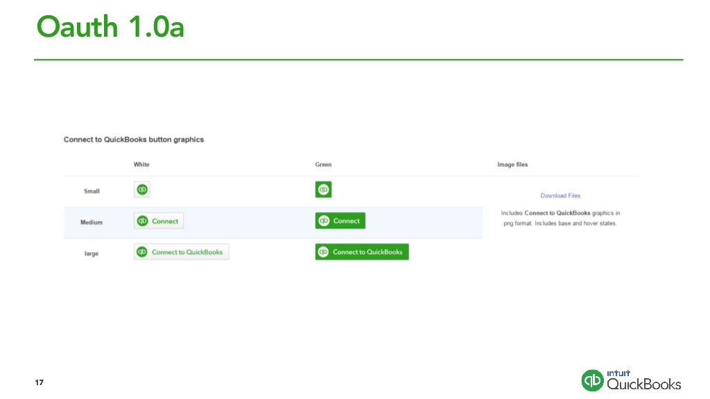Viewport: 710px width, 399px height.
Task: Click the small white QuickBooks icon button
Action: [141, 190]
